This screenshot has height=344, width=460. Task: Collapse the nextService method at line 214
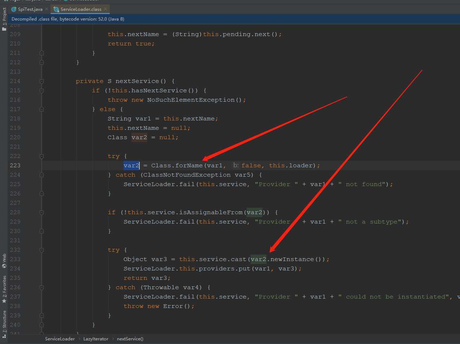click(x=42, y=81)
